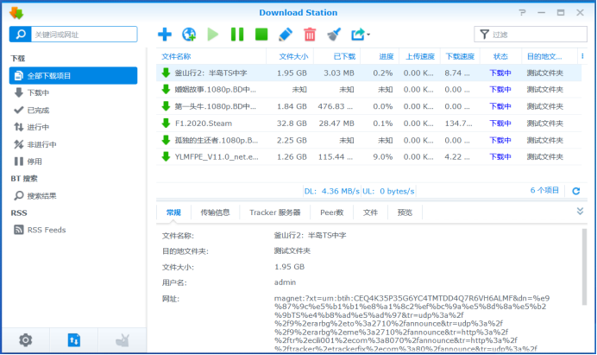Select 非进行中 category in sidebar
The width and height of the screenshot is (597, 355).
click(x=73, y=144)
